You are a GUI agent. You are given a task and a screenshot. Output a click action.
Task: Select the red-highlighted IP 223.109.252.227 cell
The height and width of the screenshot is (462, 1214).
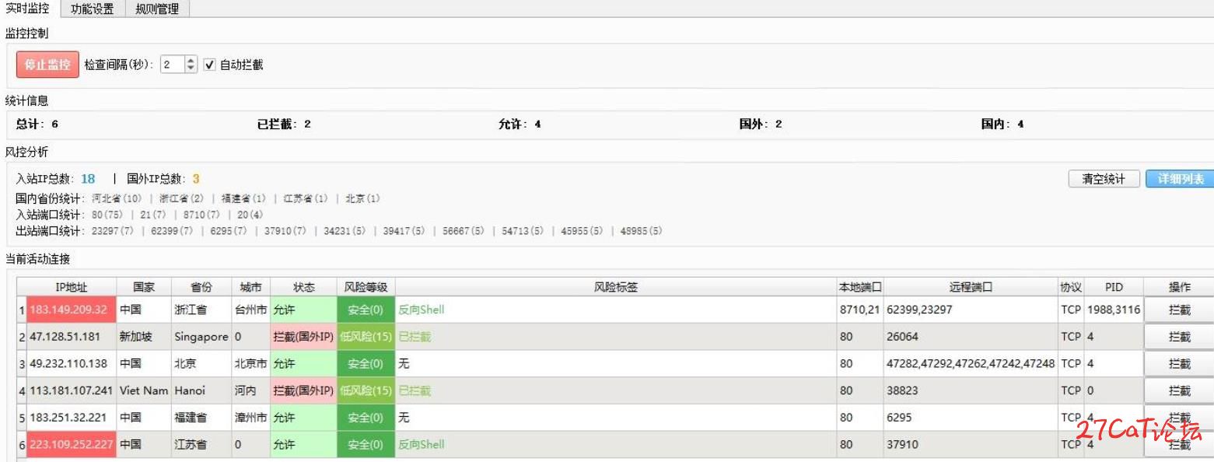(72, 445)
